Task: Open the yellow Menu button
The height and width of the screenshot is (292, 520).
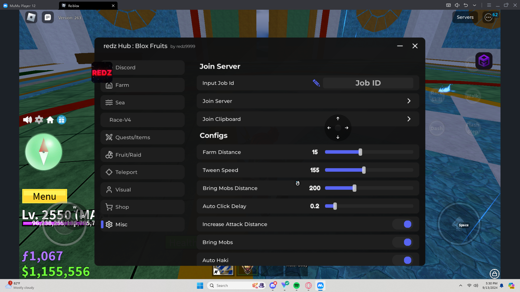Action: click(45, 196)
